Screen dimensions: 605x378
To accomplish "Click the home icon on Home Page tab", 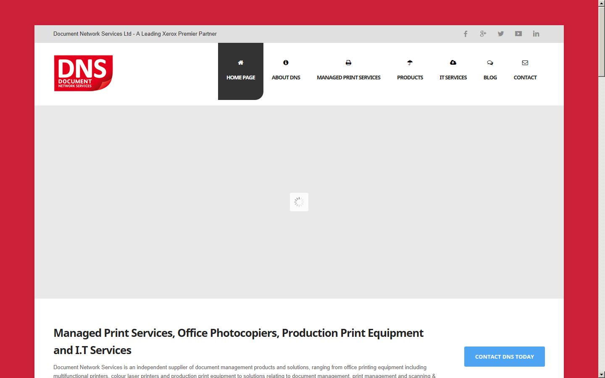I will tap(240, 62).
